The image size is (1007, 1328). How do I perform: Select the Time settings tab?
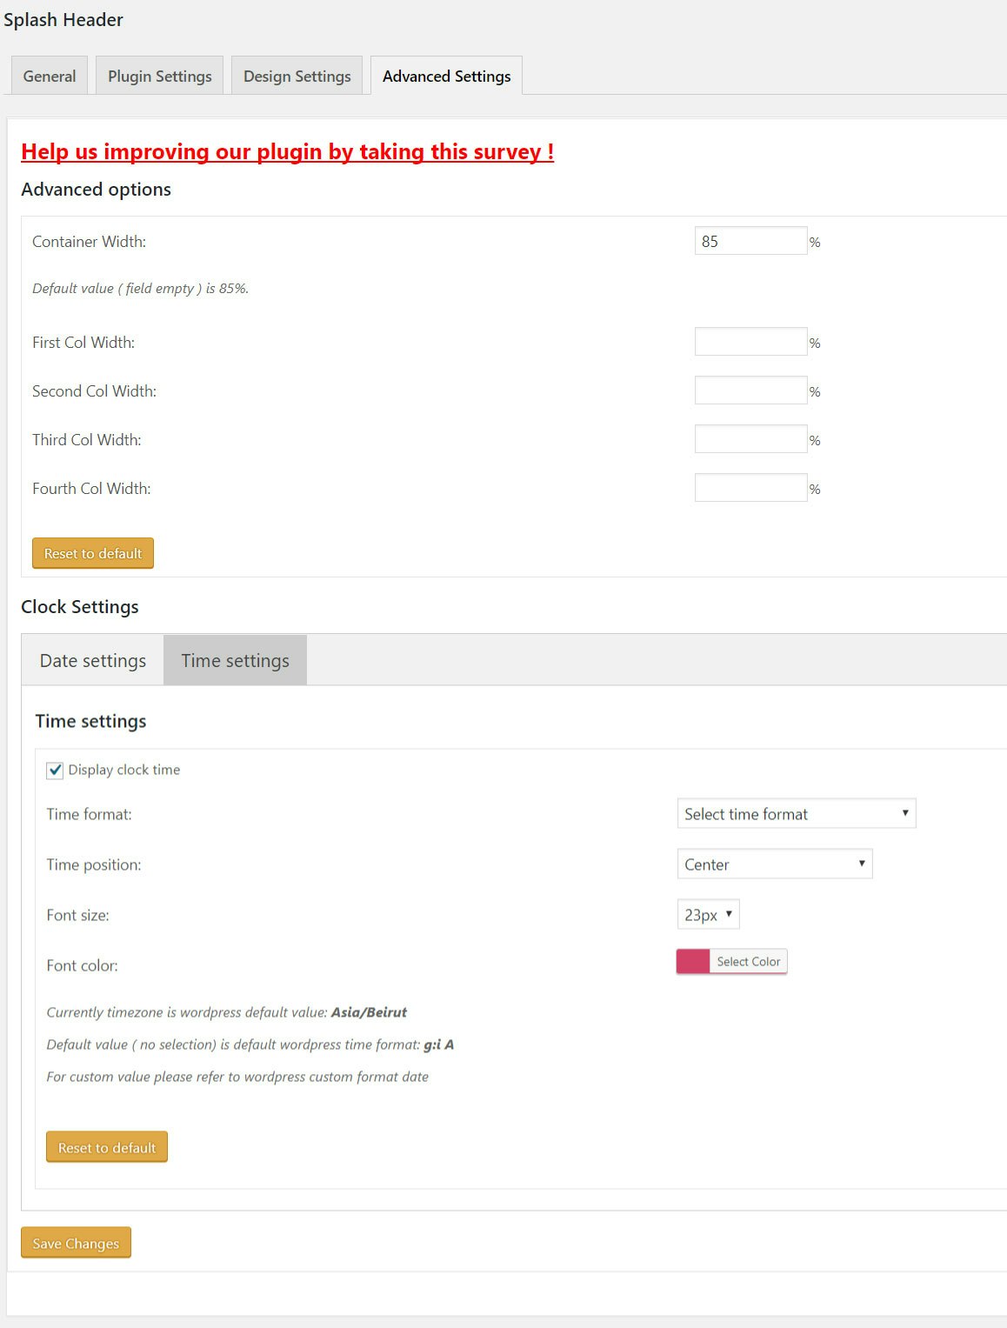235,660
